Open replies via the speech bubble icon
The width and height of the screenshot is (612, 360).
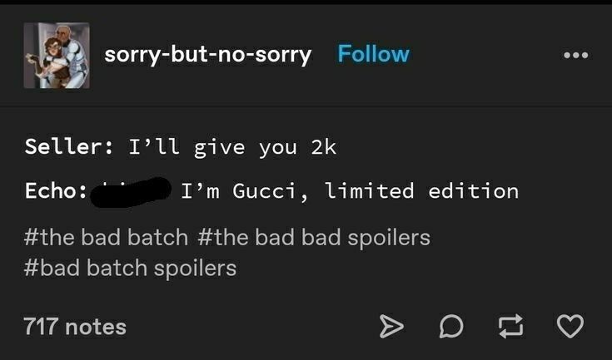pyautogui.click(x=451, y=326)
